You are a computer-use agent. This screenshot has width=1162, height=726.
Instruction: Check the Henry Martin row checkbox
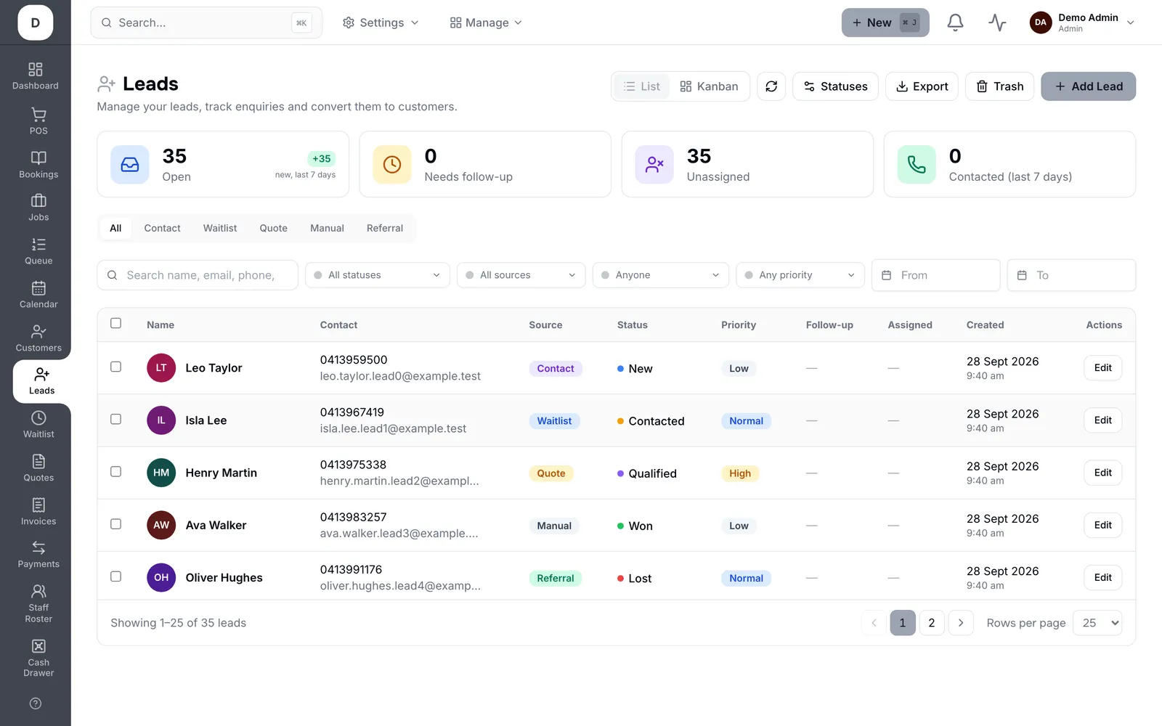pyautogui.click(x=115, y=471)
